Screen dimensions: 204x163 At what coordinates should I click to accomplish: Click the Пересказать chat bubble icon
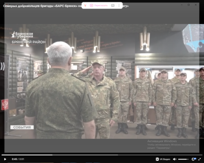pos(91,5)
